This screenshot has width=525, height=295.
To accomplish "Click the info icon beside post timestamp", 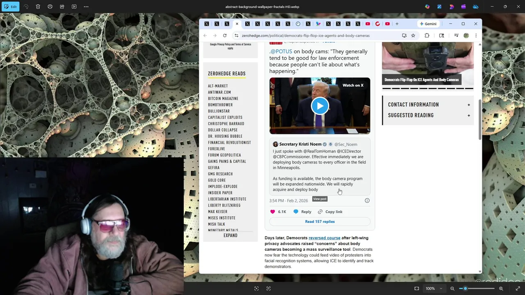I will pos(367,200).
